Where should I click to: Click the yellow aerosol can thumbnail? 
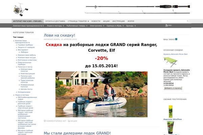(171, 111)
